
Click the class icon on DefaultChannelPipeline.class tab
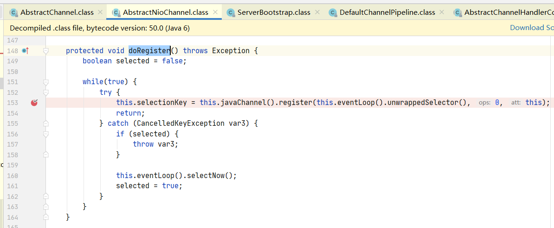(x=333, y=12)
